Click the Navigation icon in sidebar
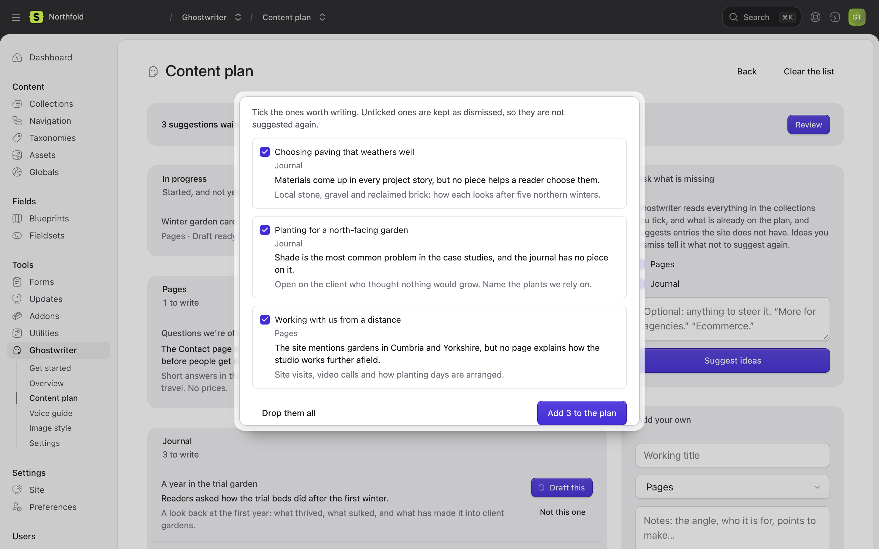This screenshot has height=549, width=879. [17, 121]
